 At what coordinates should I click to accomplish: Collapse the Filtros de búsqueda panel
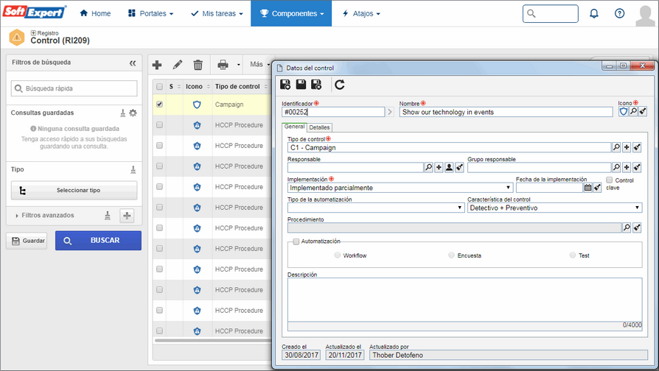133,63
